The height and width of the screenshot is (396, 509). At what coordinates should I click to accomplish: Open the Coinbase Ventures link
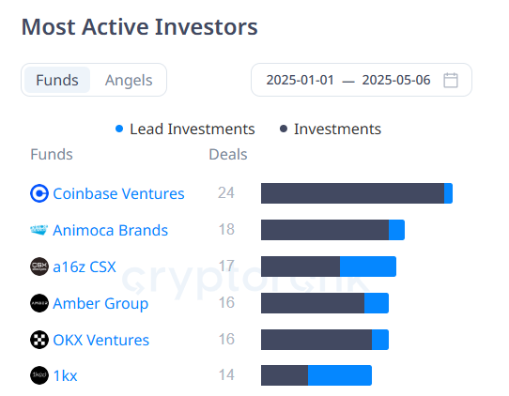[118, 193]
